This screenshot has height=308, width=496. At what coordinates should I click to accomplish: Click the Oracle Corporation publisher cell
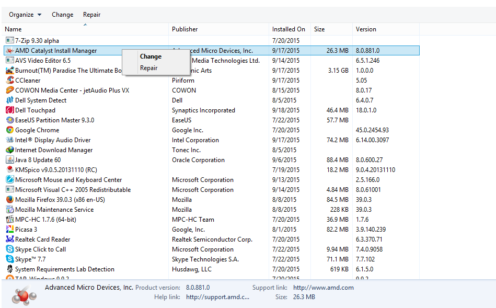coord(198,160)
